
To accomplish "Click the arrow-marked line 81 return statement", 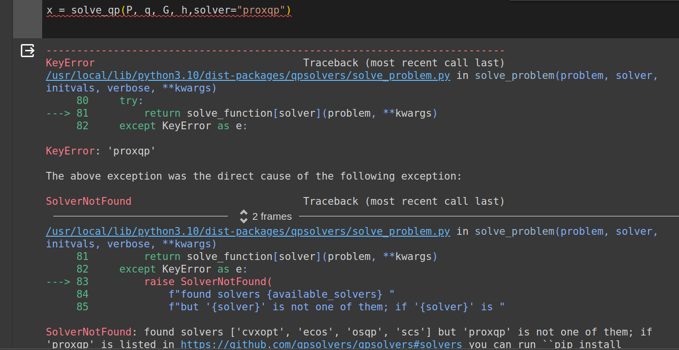I will tap(242, 113).
